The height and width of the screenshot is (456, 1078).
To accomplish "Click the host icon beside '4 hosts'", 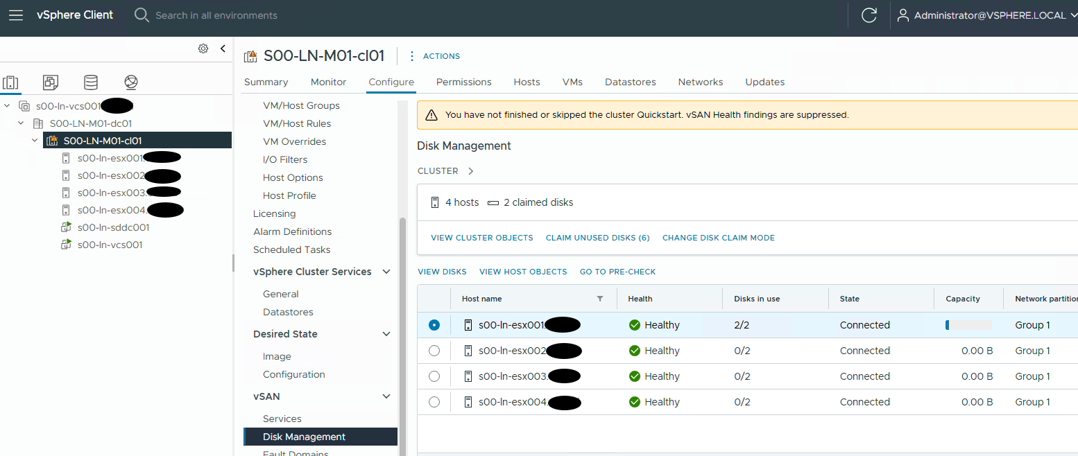I will 435,202.
